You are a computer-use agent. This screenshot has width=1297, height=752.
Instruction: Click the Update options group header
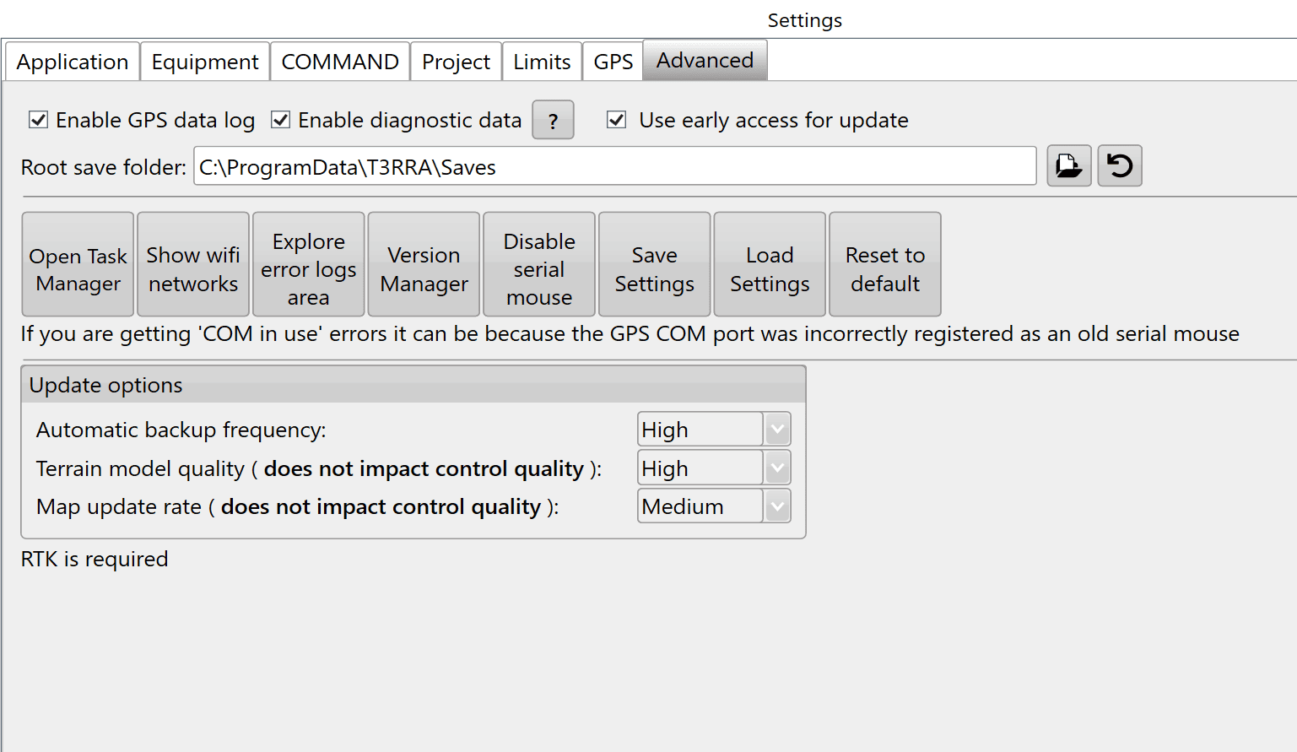(413, 385)
